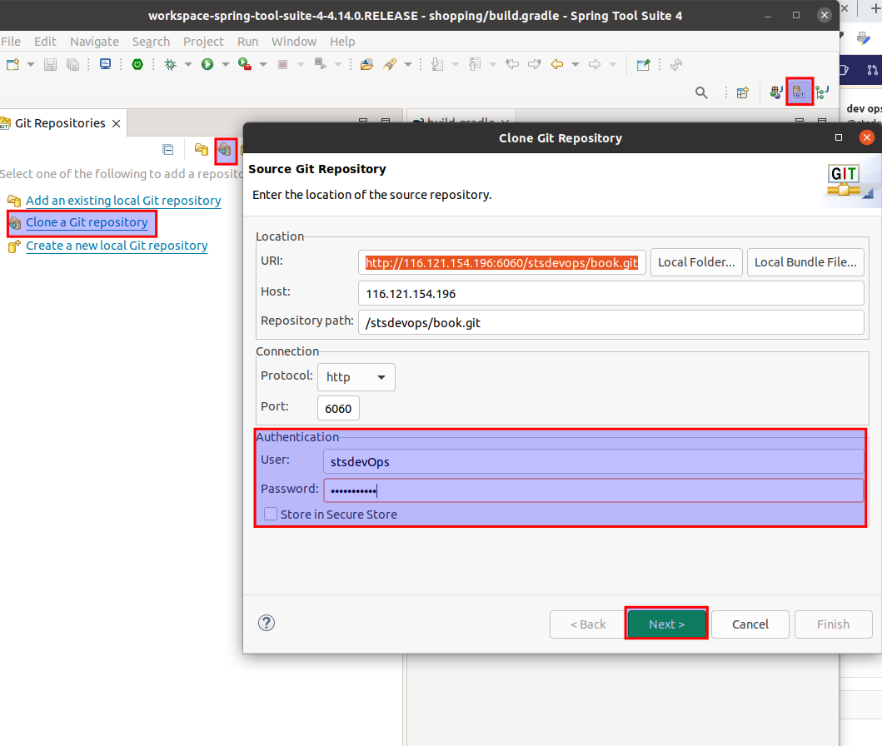Click the New wizard toolbar icon
The image size is (882, 746).
coord(13,65)
